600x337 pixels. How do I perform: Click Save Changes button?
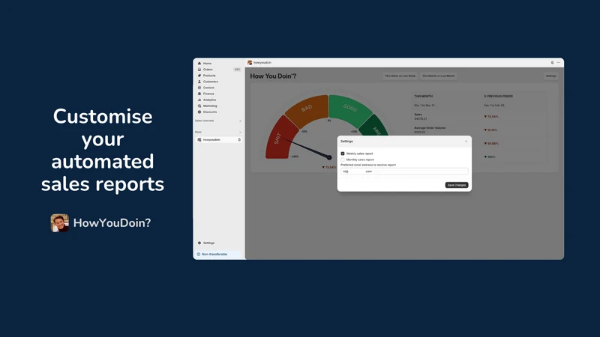pos(457,185)
